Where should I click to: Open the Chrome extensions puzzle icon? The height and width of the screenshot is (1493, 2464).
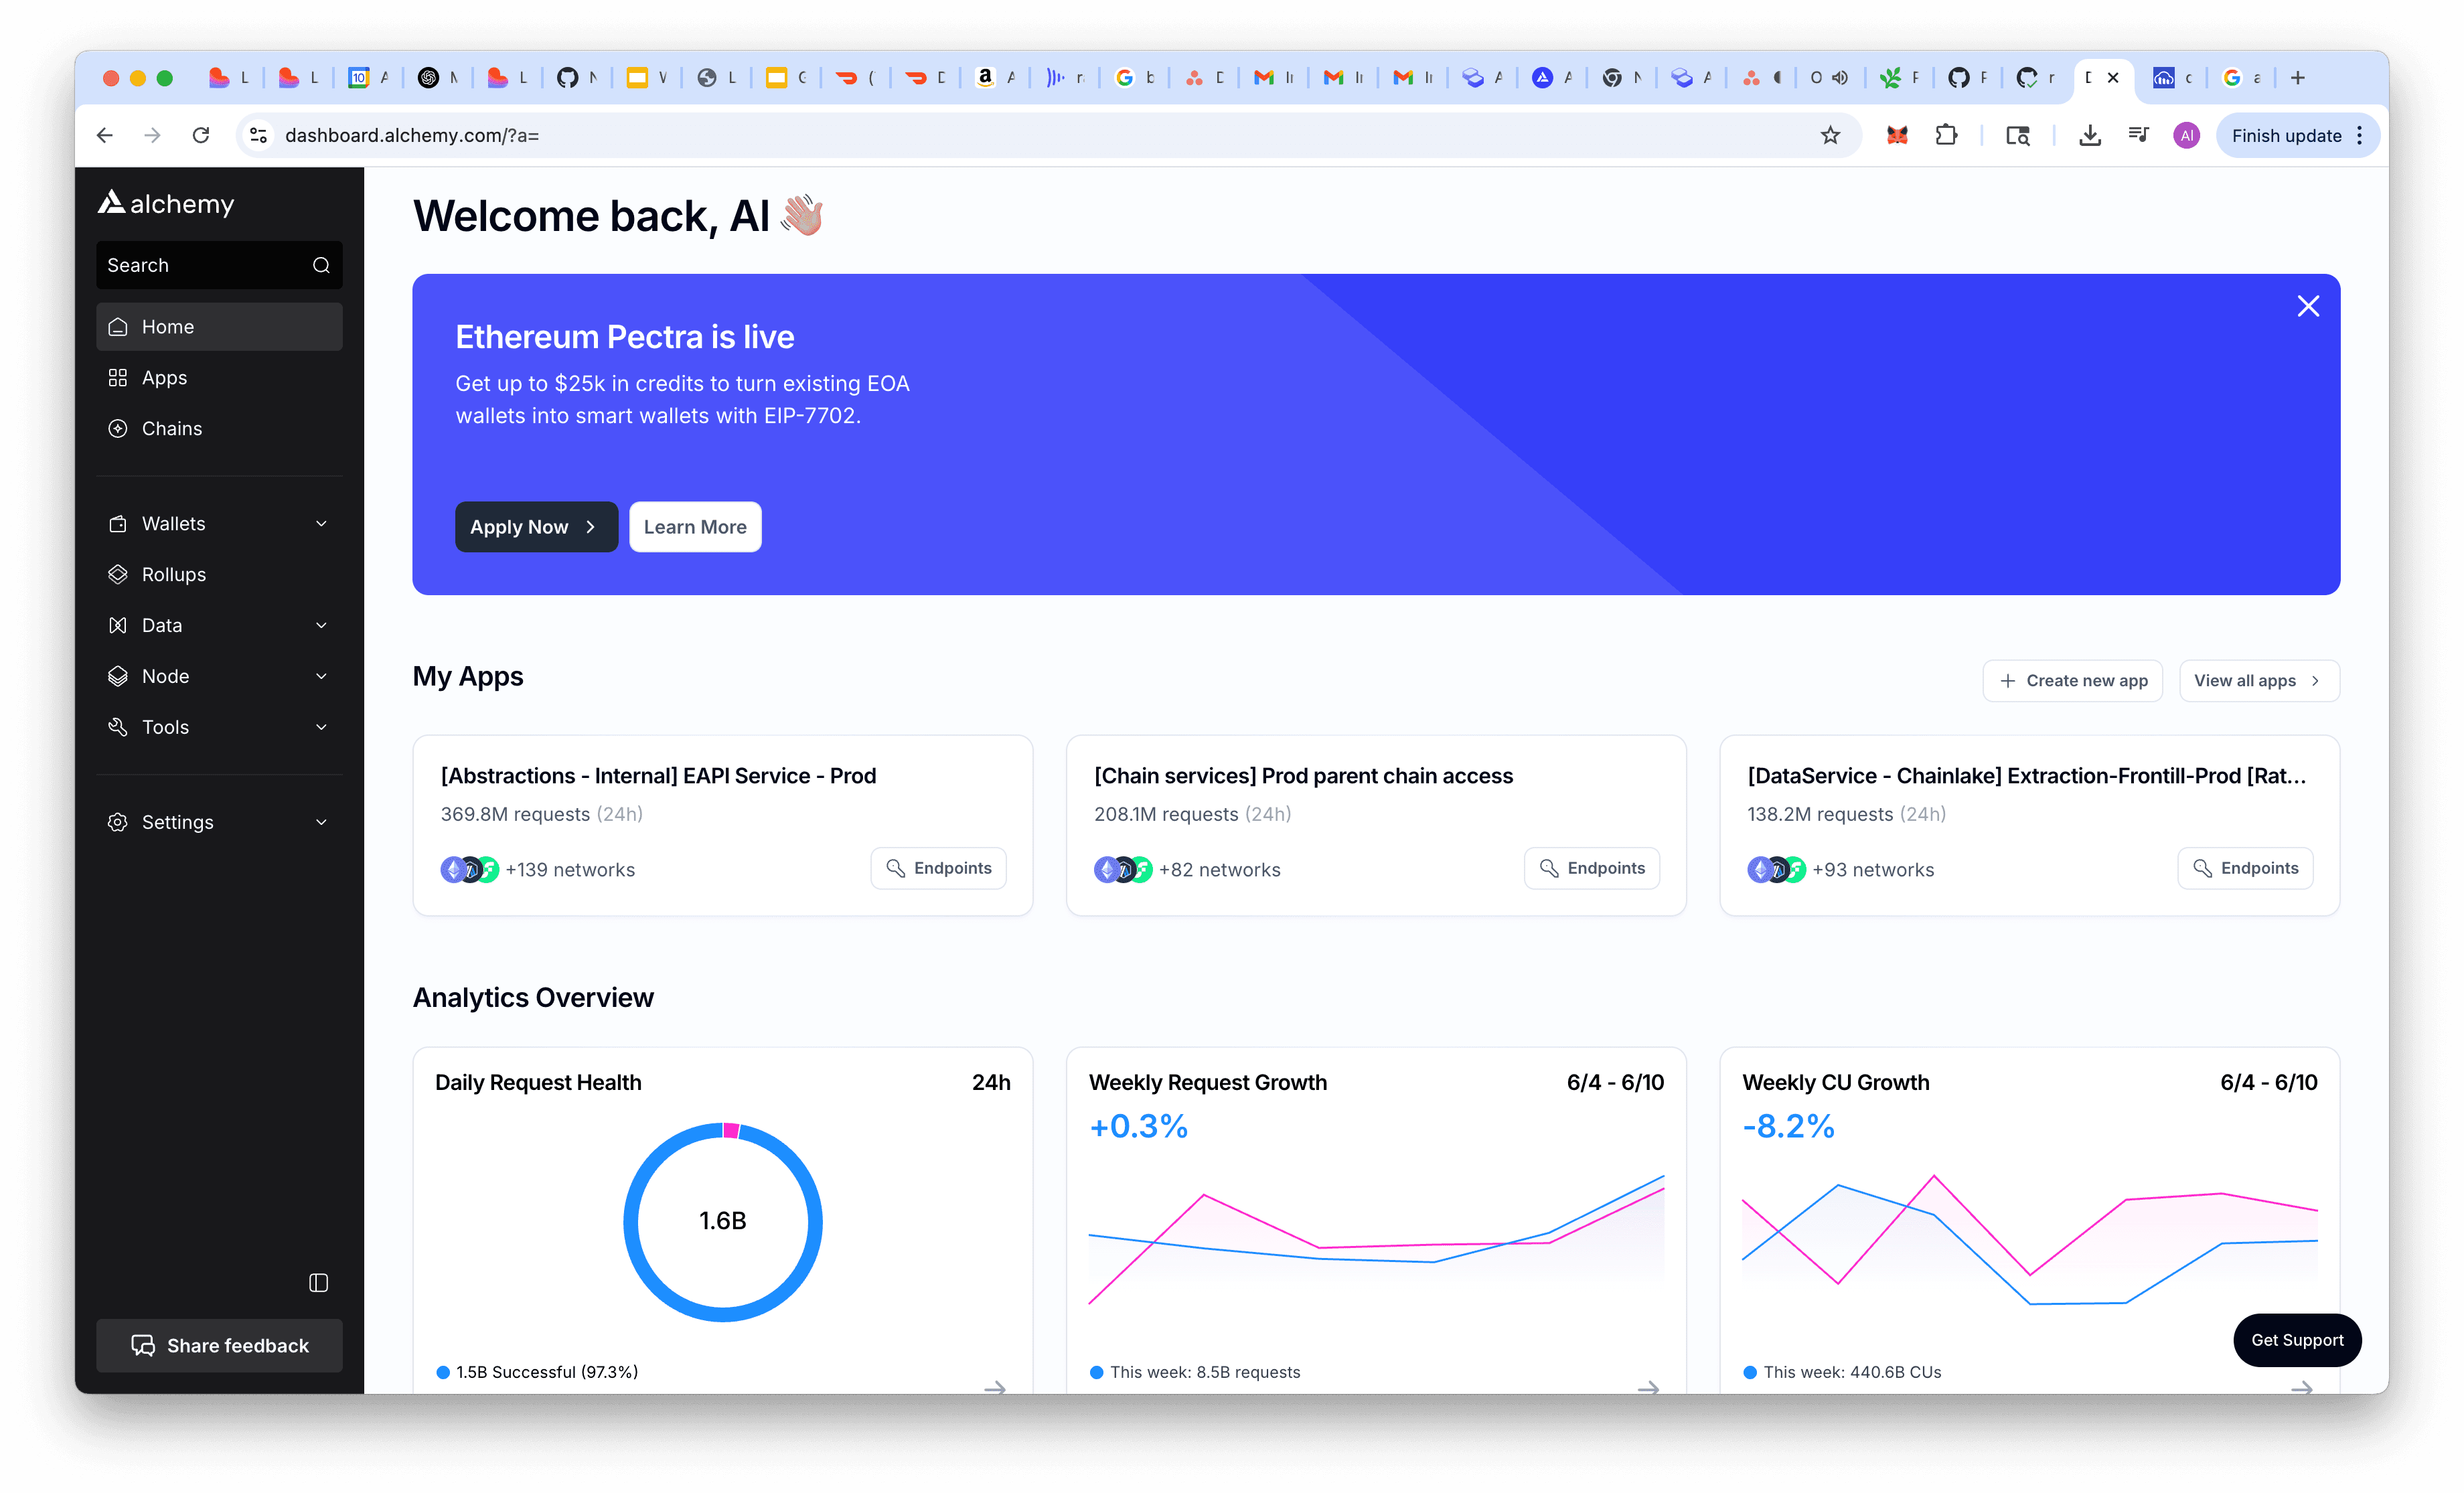[1946, 135]
